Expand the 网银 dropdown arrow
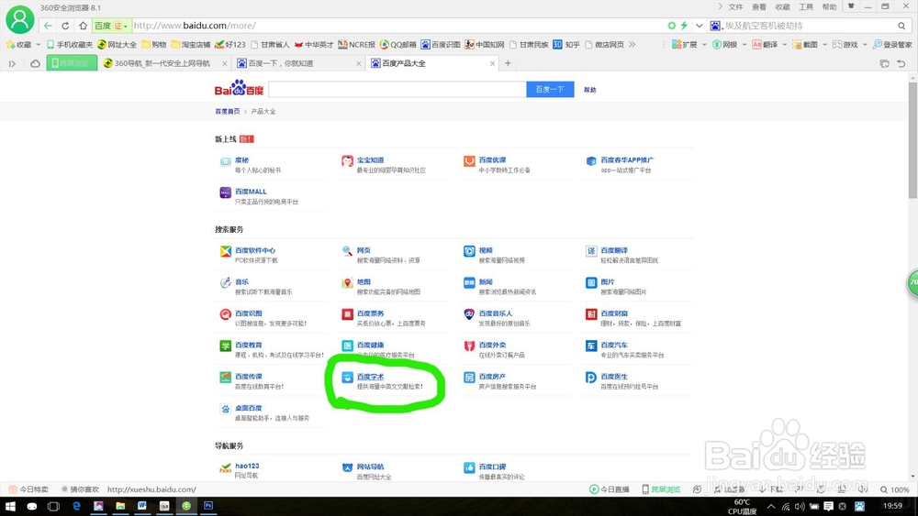918x516 pixels. (744, 44)
